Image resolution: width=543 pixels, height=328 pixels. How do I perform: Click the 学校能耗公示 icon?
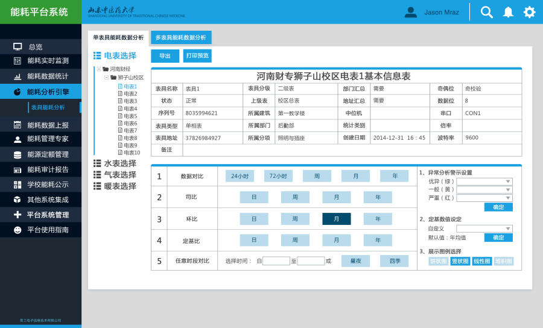[x=17, y=184]
